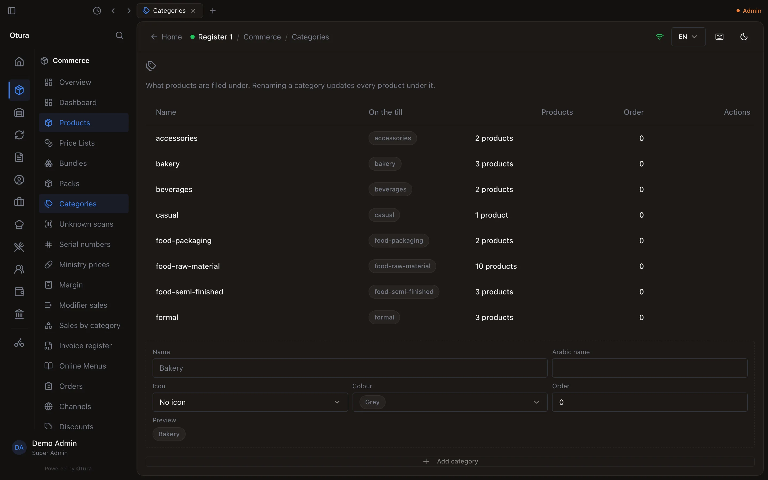The width and height of the screenshot is (768, 480).
Task: Select the Commerce box icon in the rail
Action: point(19,90)
